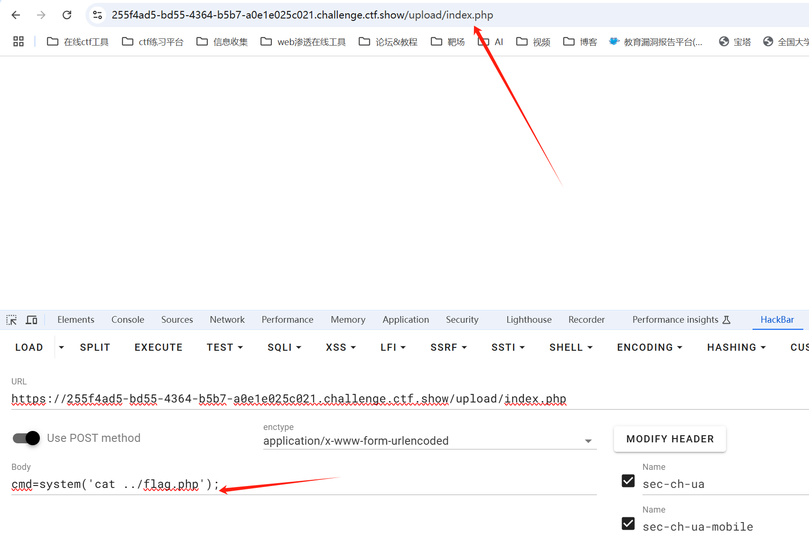Screen dimensions: 809x533
Task: Expand the TEST menu in HackBar
Action: point(225,347)
